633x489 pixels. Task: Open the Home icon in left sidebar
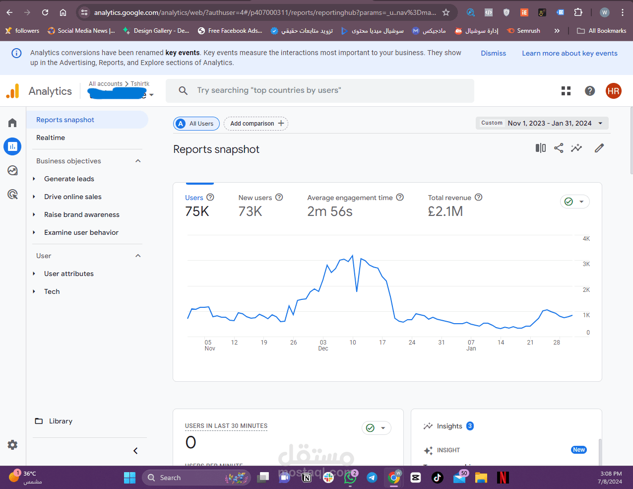pos(12,123)
